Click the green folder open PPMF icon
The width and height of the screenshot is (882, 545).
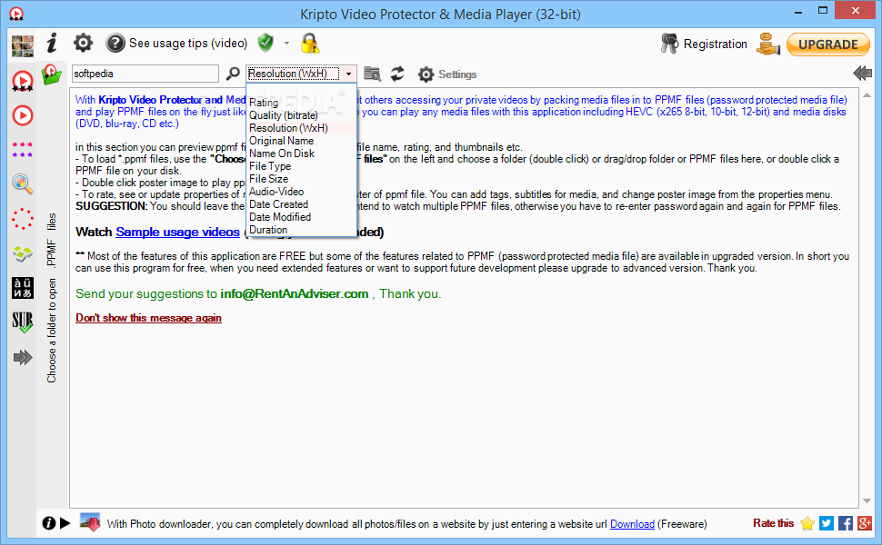[51, 74]
